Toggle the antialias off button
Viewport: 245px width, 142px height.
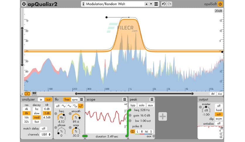(219, 124)
